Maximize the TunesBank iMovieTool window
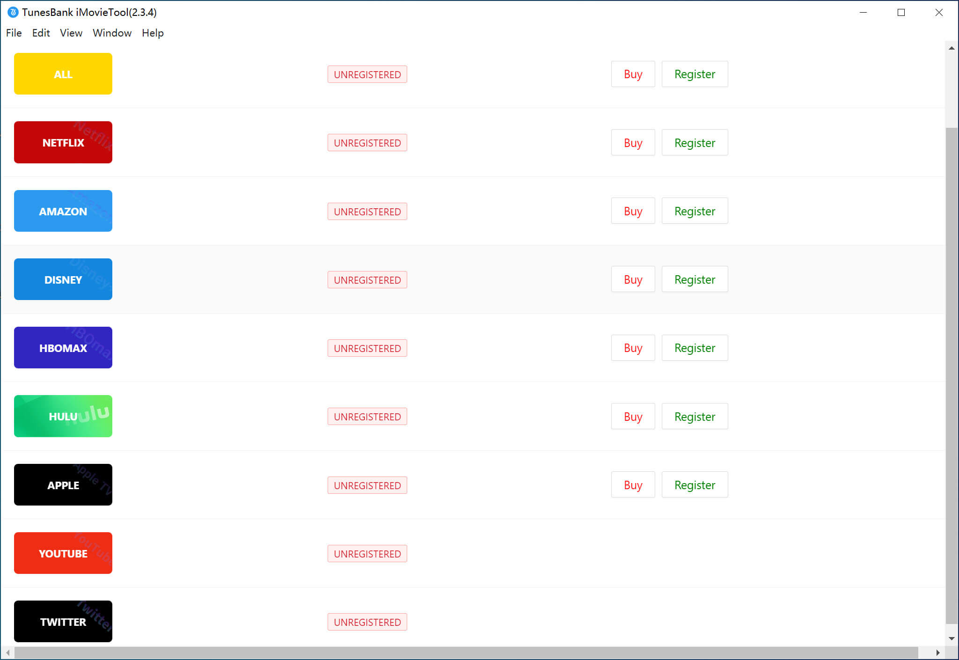Viewport: 959px width, 660px height. 901,12
